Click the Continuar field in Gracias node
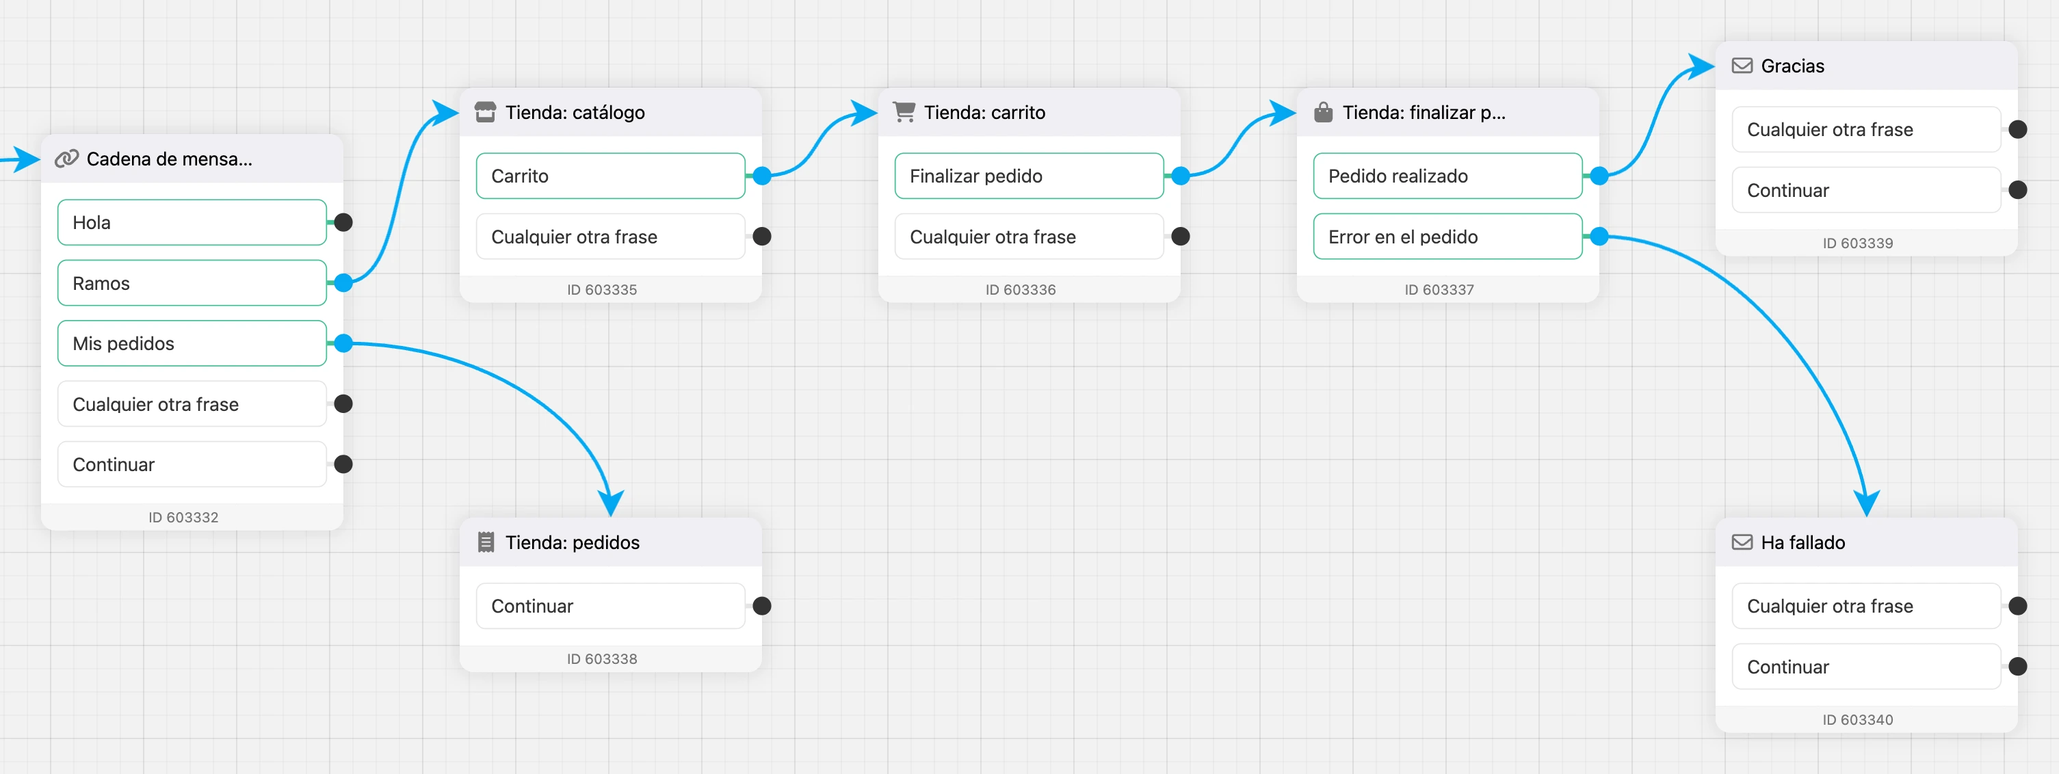2059x774 pixels. click(x=1866, y=191)
